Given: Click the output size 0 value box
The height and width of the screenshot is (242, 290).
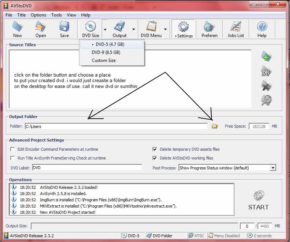Looking at the screenshot, I should coord(247,226).
